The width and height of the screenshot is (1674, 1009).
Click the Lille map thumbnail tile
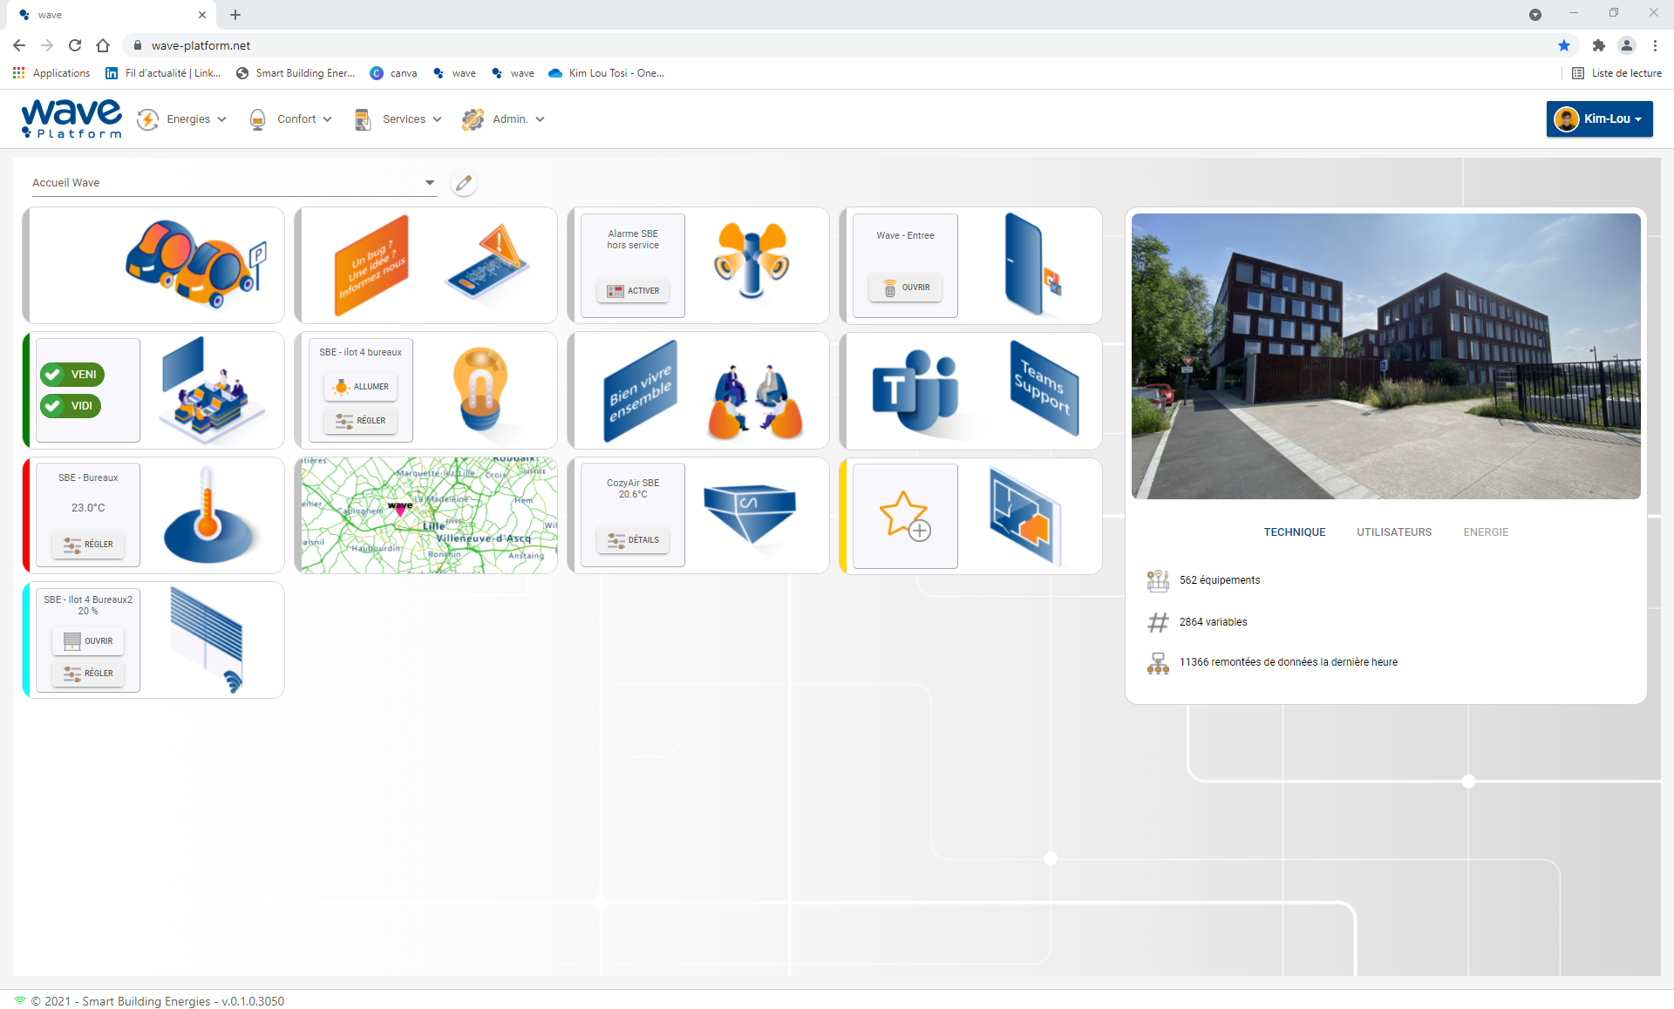pos(425,515)
